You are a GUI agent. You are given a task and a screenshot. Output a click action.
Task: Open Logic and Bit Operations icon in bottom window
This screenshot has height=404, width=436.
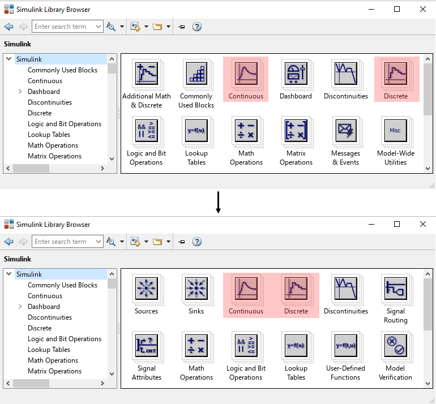246,346
